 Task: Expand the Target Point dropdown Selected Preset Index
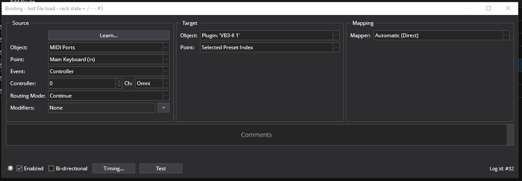[270, 47]
